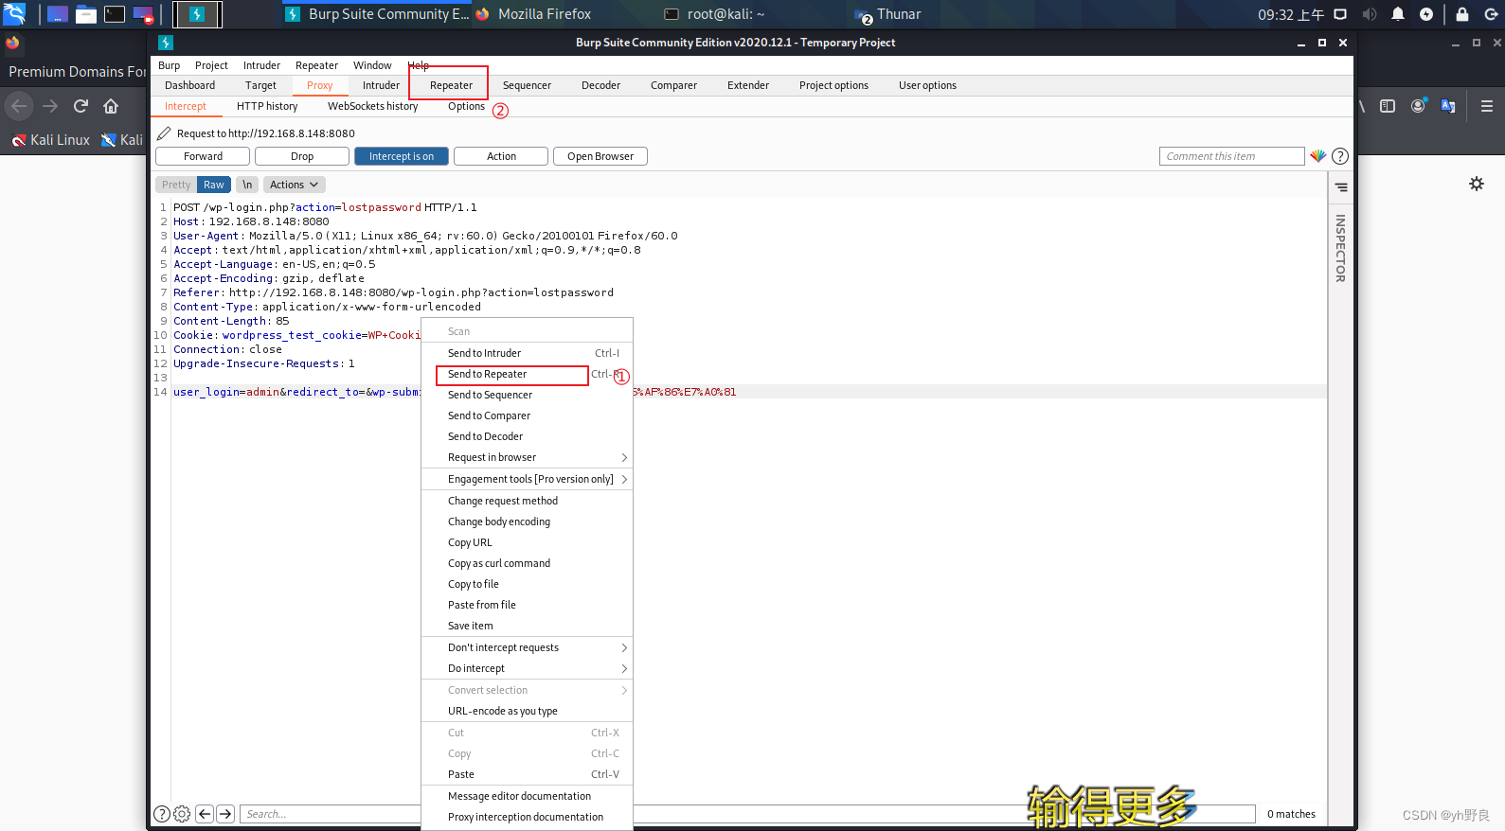Screen dimensions: 1505x831
Task: Choose Send to Decoder menu entry
Action: pyautogui.click(x=527, y=436)
